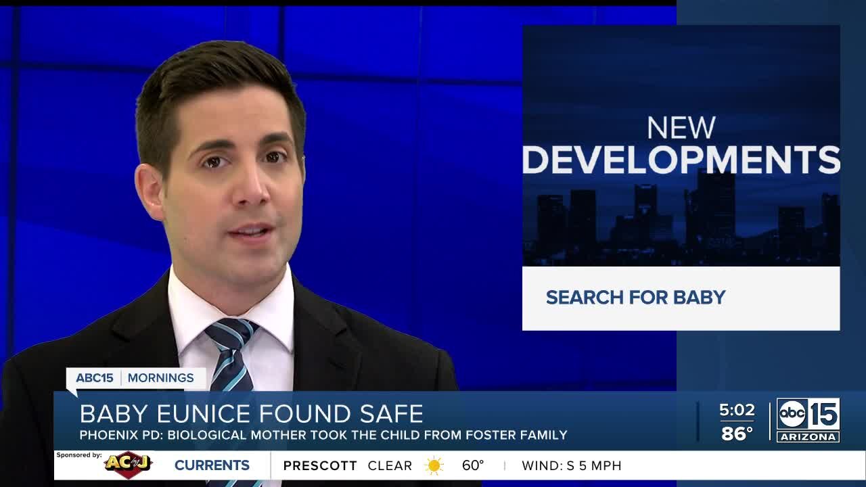
Task: Click the MORNINGS label in show tag
Action: click(160, 378)
